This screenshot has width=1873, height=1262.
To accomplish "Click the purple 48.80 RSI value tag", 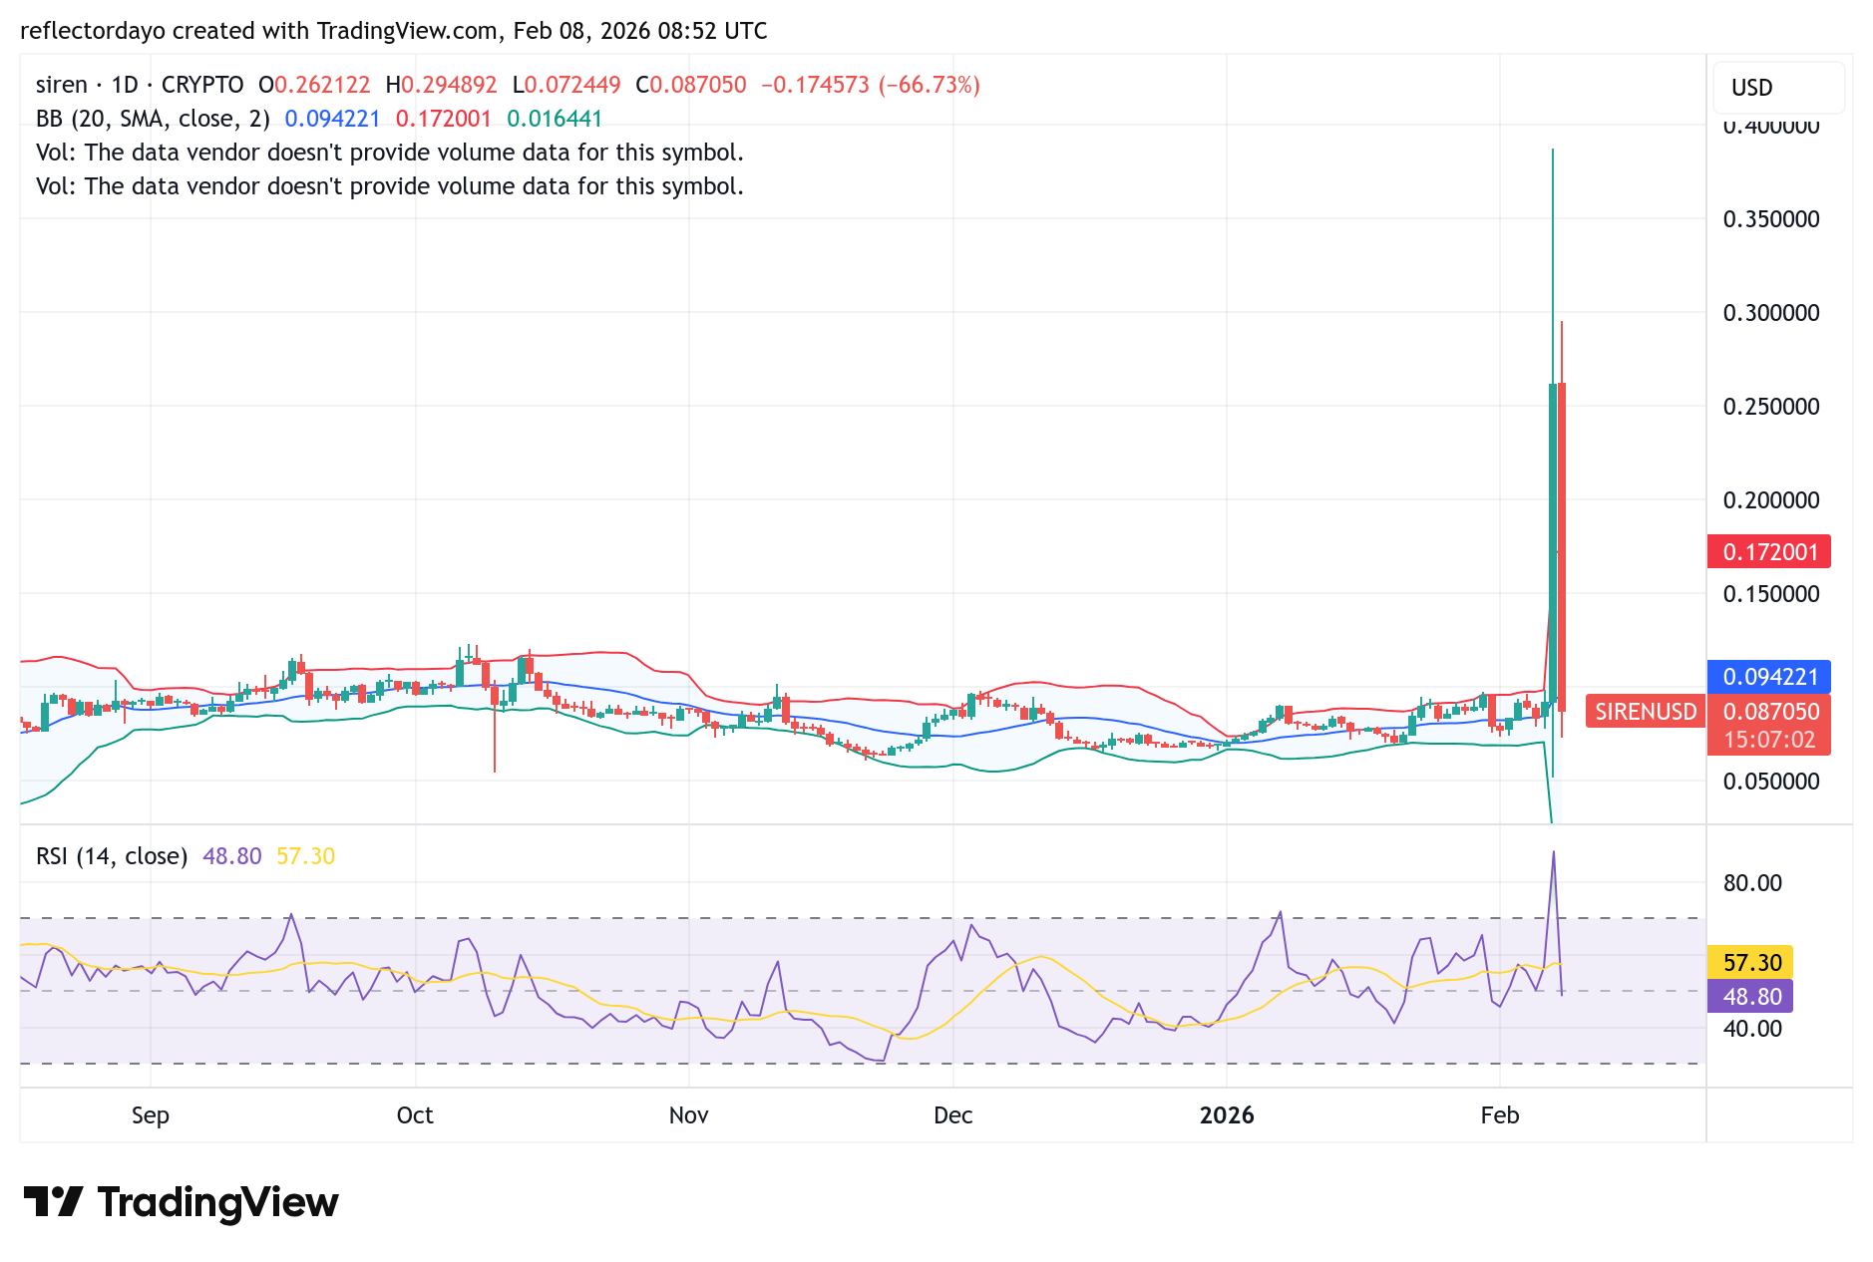I will pyautogui.click(x=1750, y=997).
